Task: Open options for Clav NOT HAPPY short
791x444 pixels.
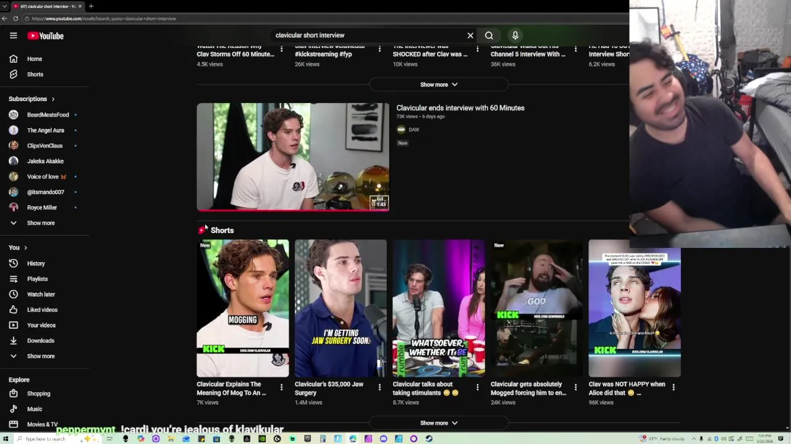Action: click(673, 387)
